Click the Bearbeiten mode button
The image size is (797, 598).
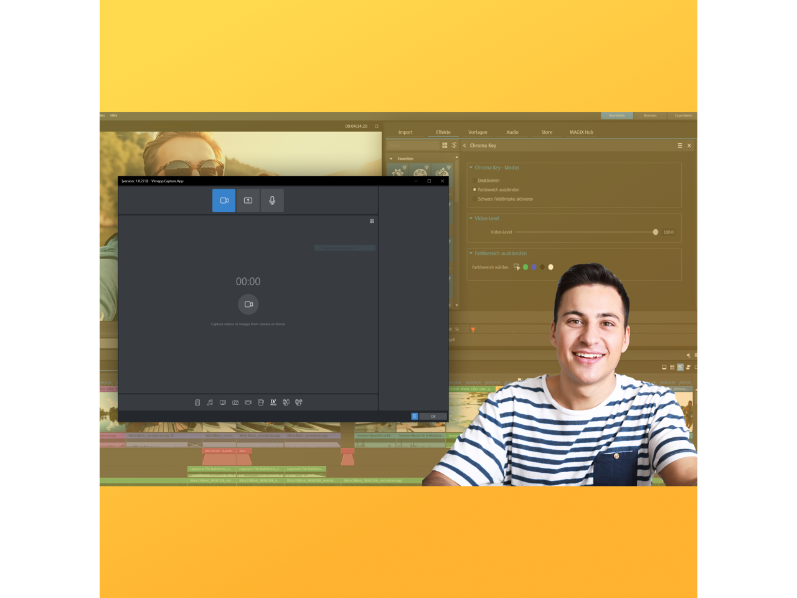[617, 115]
